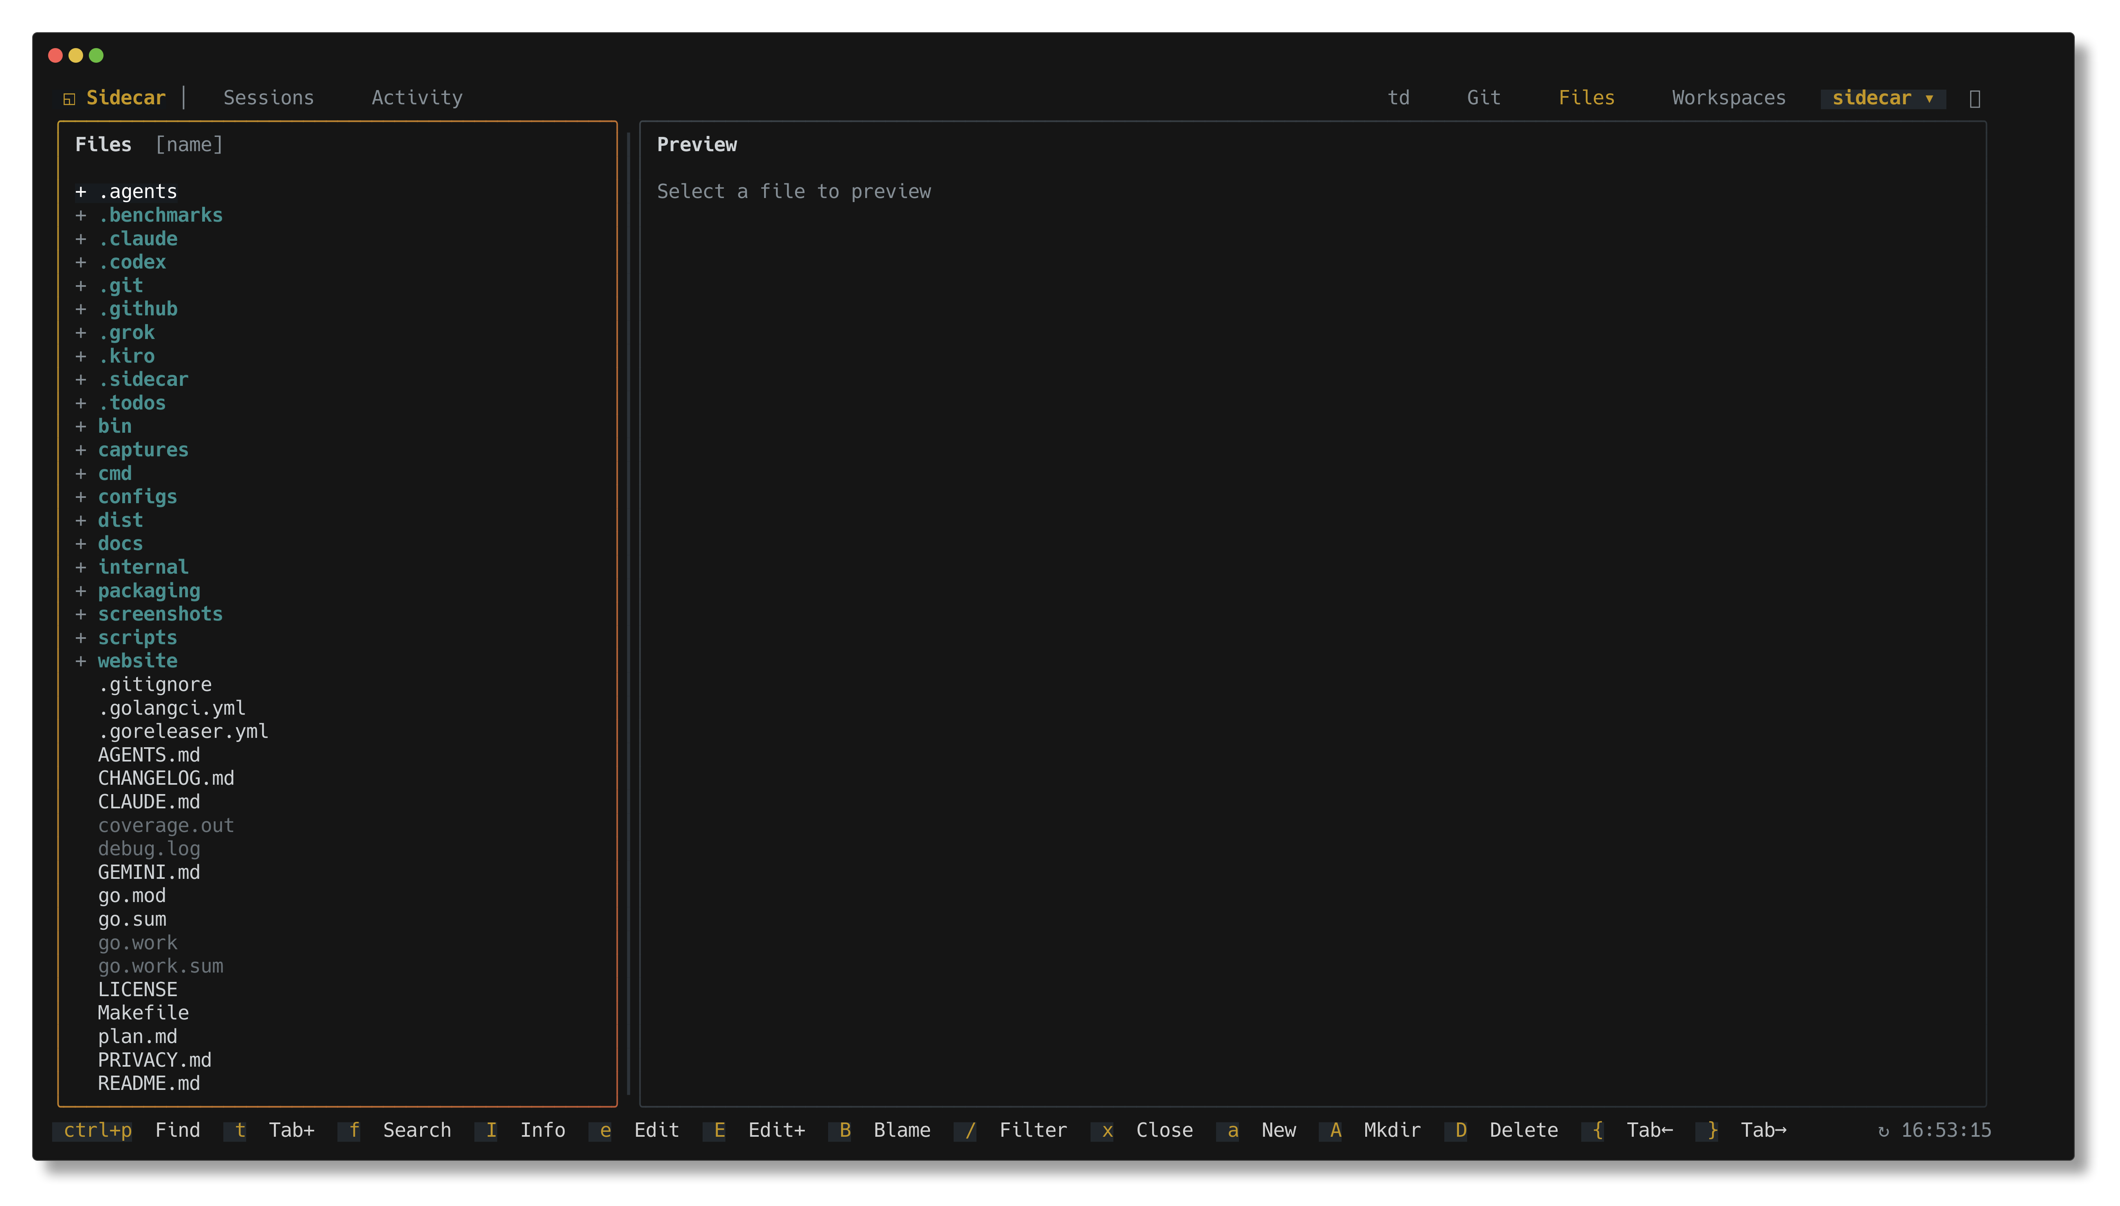The height and width of the screenshot is (1206, 2120).
Task: Switch to the Sessions tab
Action: click(x=269, y=98)
